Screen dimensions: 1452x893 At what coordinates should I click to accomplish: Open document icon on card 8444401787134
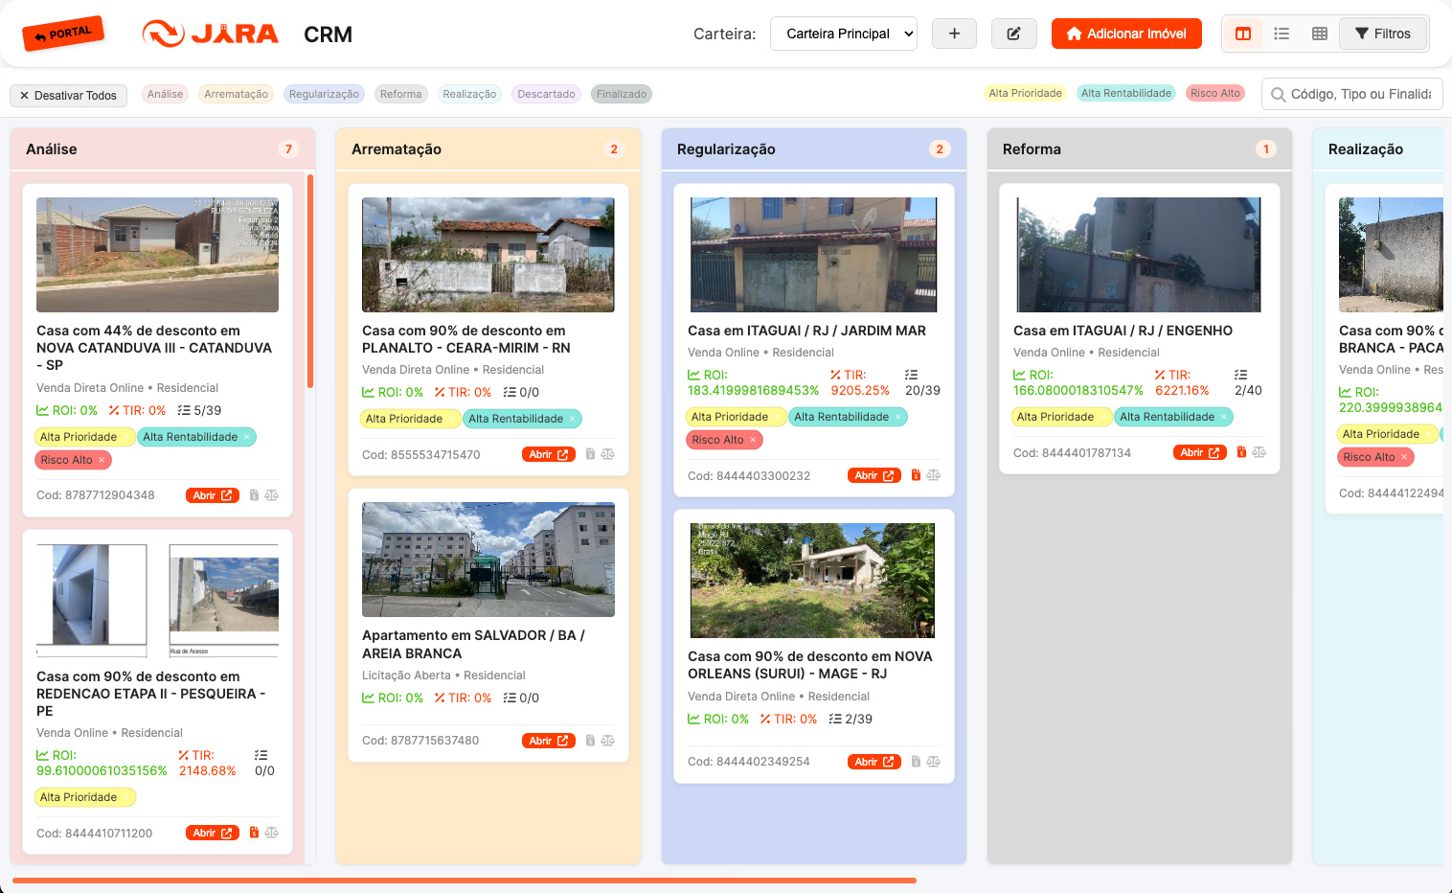(x=1241, y=452)
